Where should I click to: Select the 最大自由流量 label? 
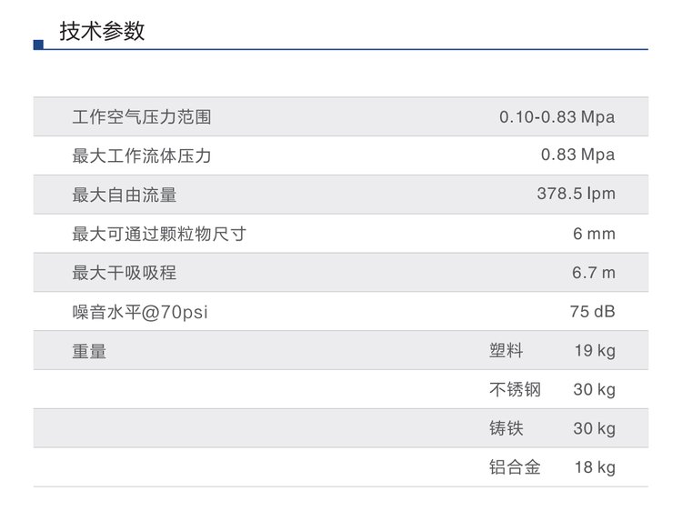click(125, 195)
